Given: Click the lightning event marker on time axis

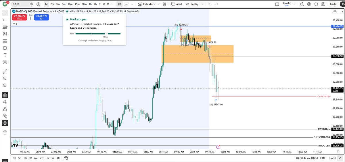Looking at the screenshot, I should click(218, 147).
